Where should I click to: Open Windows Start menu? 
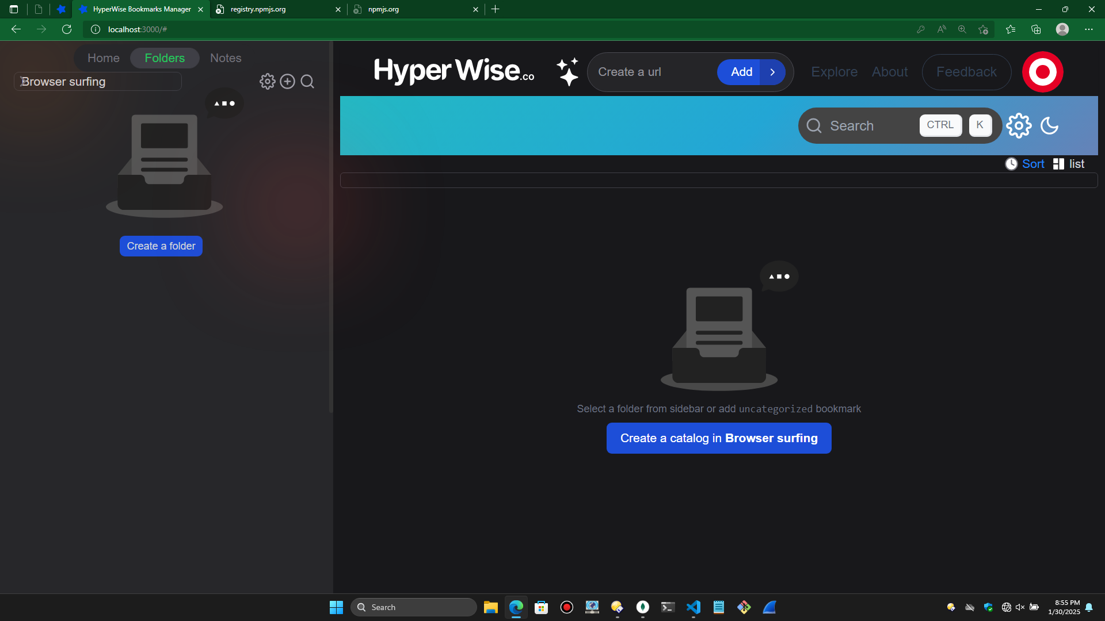pyautogui.click(x=336, y=607)
